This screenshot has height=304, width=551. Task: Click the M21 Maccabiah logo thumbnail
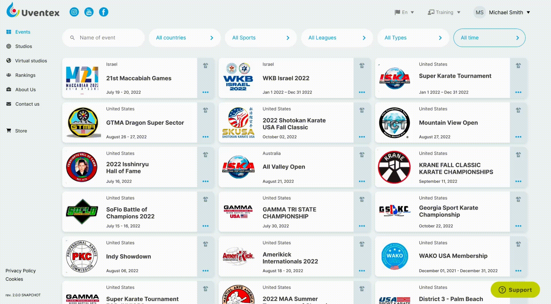point(82,78)
